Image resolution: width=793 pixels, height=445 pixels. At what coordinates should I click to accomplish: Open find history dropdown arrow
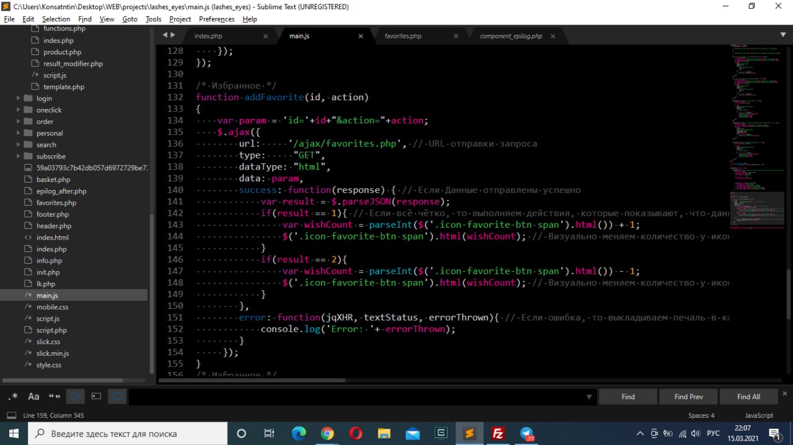pos(589,397)
